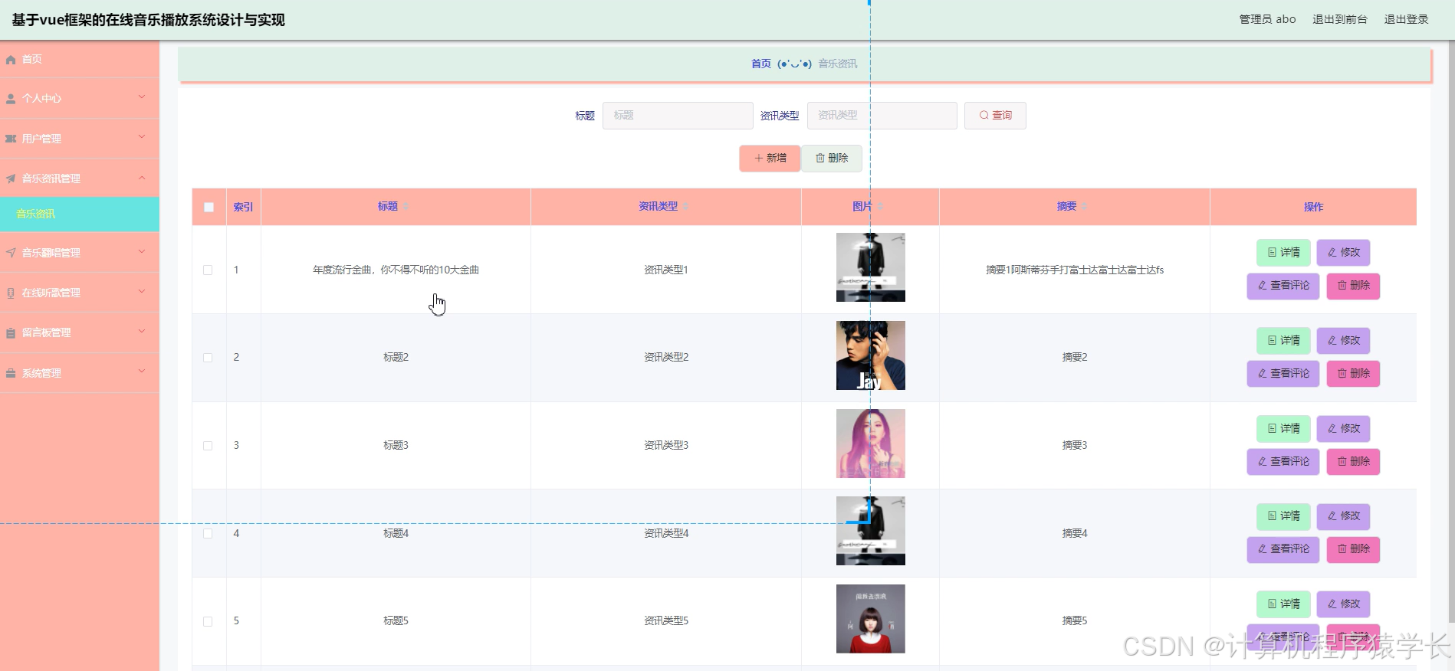The height and width of the screenshot is (671, 1455).
Task: Click 修改 for row 标题5
Action: point(1343,604)
